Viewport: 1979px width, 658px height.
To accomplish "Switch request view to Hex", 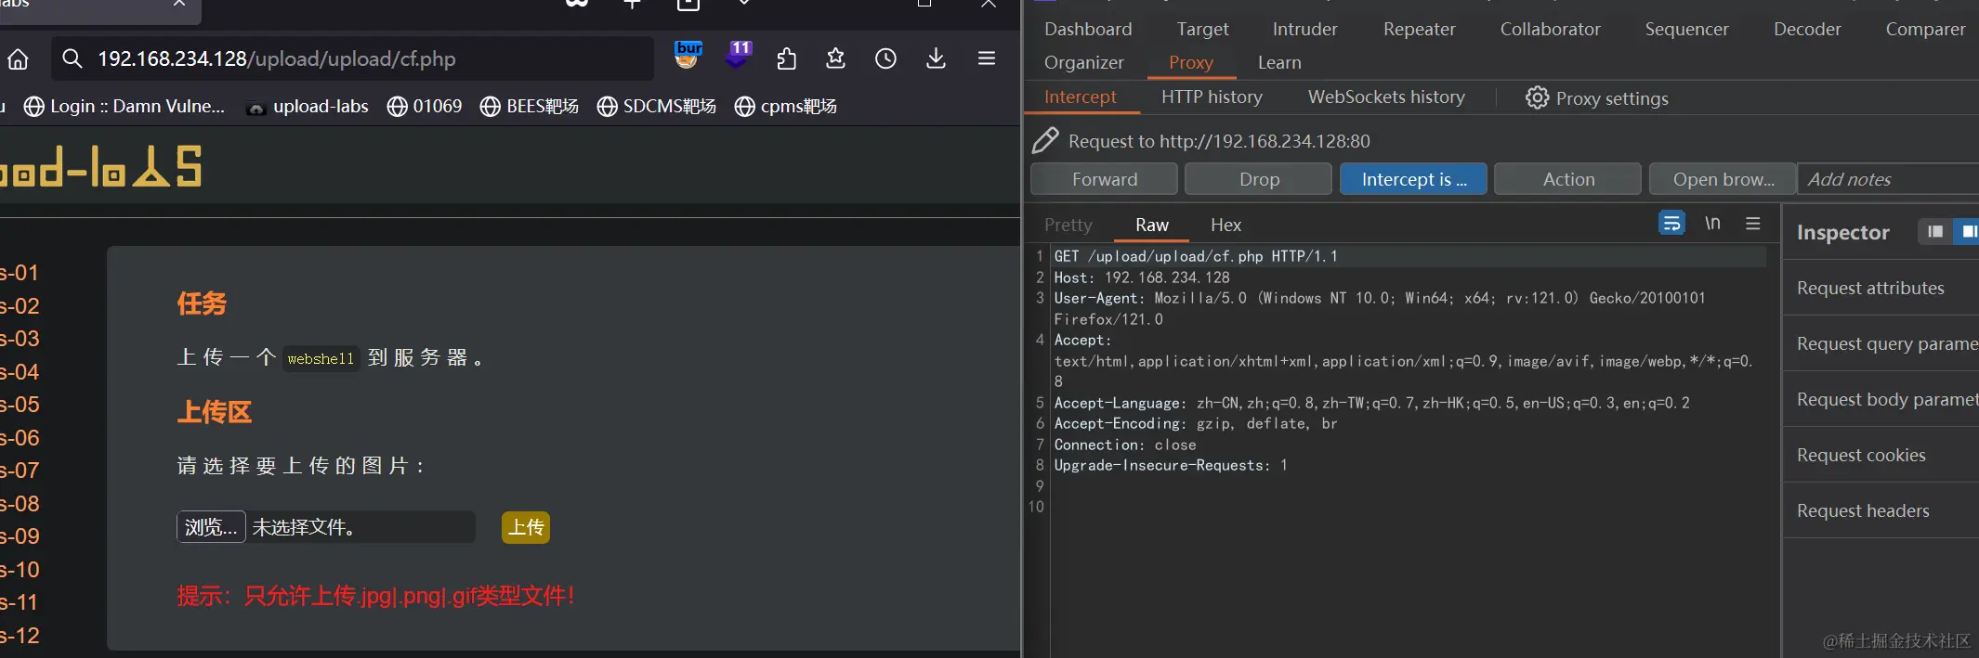I will [1225, 225].
